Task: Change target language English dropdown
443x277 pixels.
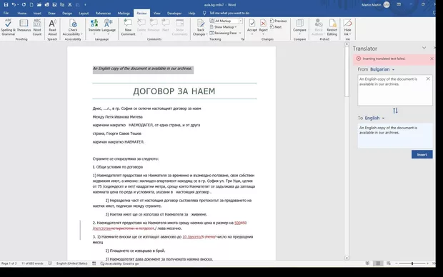Action: pos(374,118)
